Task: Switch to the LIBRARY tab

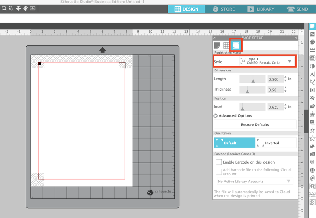Action: click(x=261, y=9)
